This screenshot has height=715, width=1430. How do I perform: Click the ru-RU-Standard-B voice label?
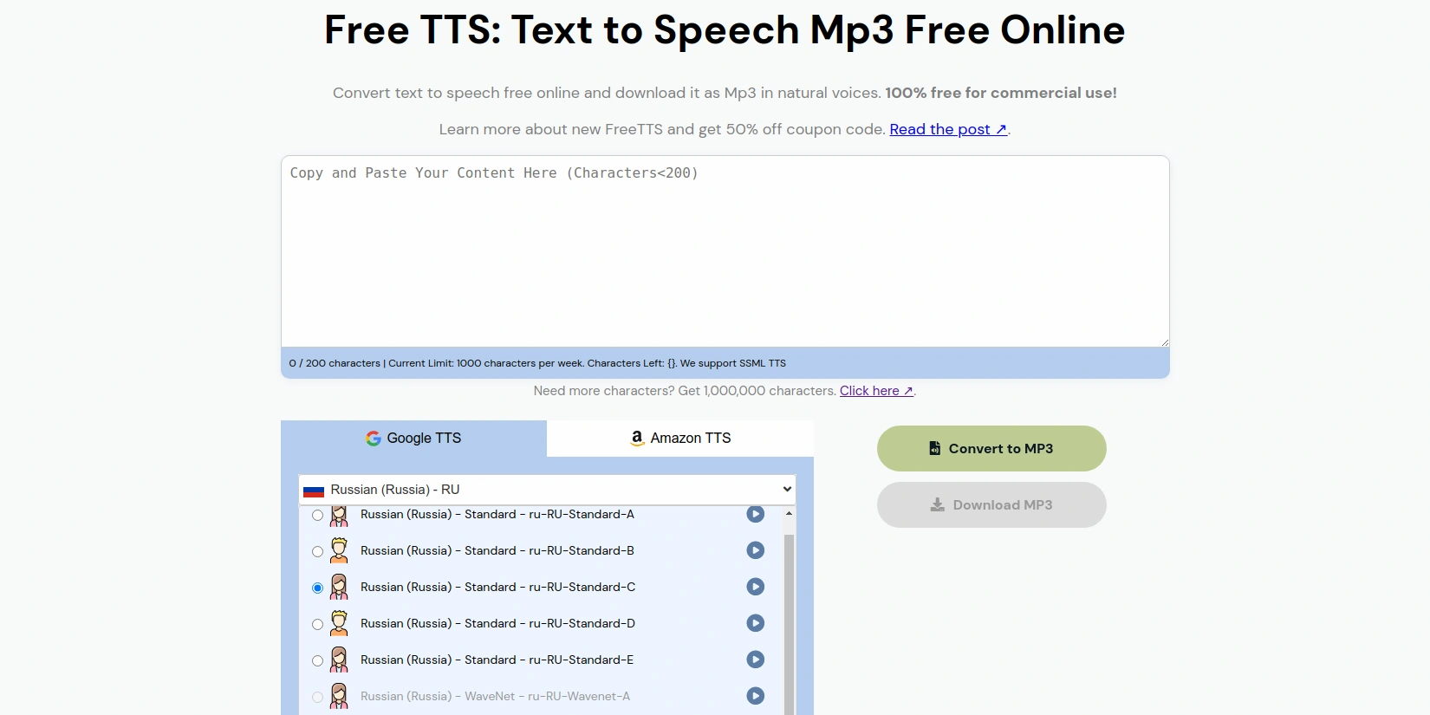click(497, 550)
